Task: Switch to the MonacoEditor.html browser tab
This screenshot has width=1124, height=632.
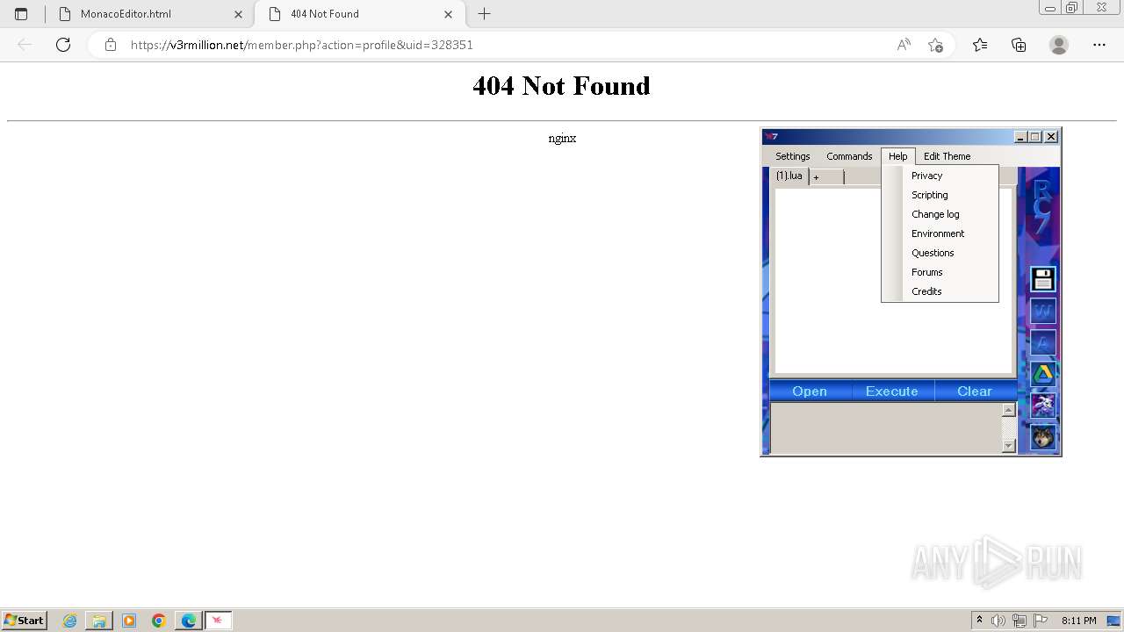Action: 148,14
